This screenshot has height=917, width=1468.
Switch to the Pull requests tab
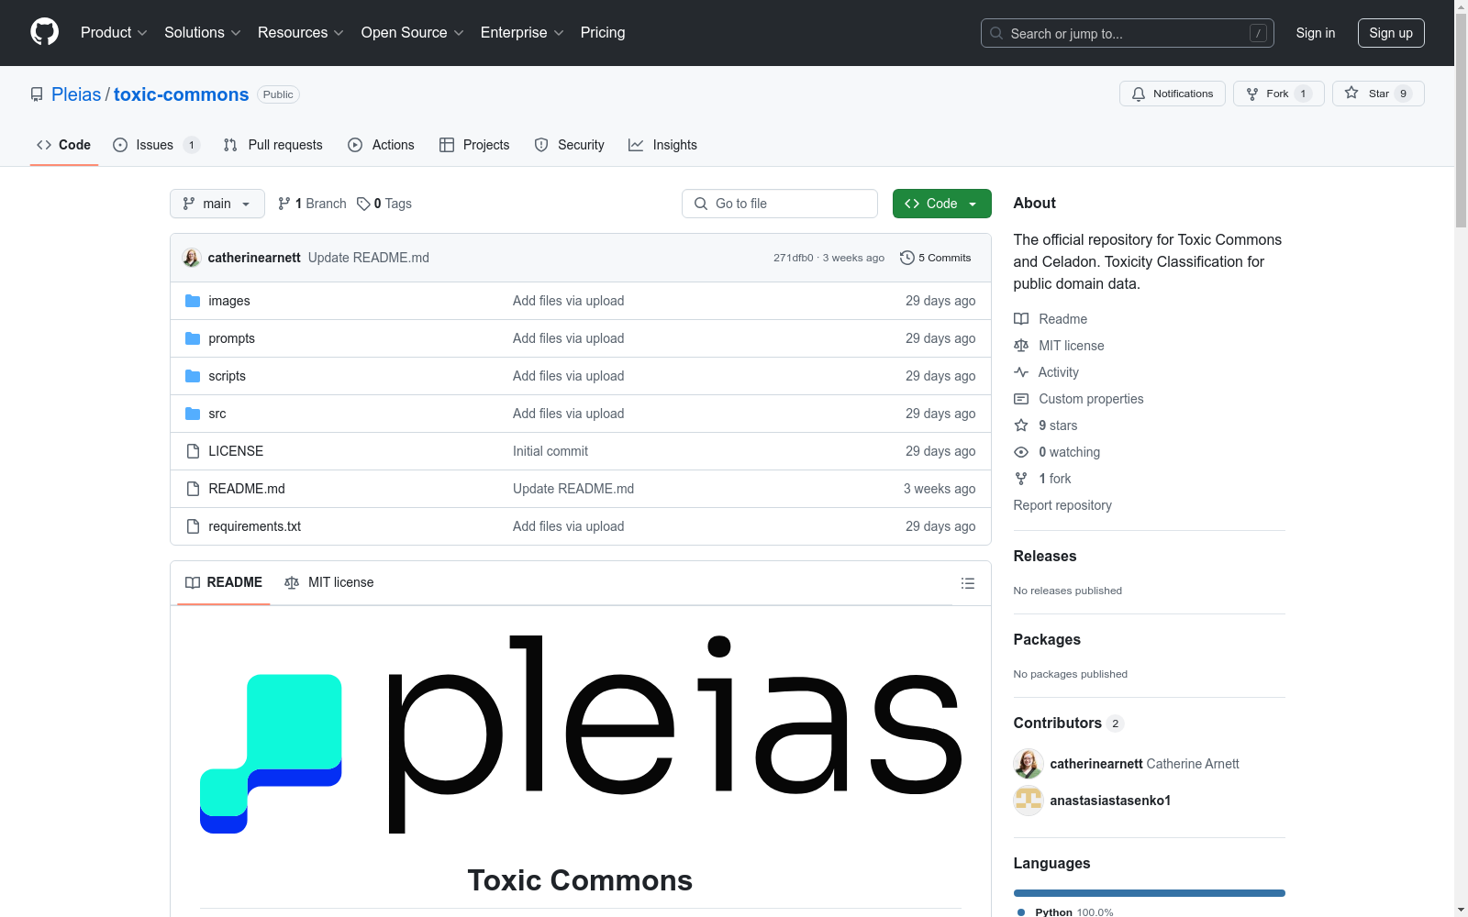tap(273, 145)
